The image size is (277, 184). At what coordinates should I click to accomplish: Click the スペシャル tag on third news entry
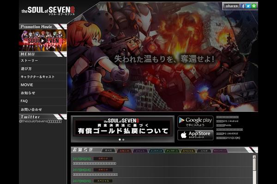[x=103, y=181]
